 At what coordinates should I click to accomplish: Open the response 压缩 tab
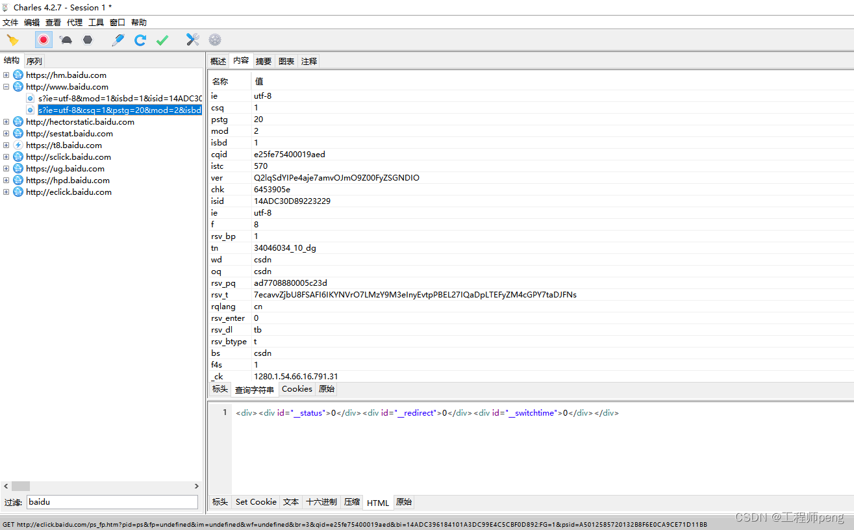pos(351,502)
